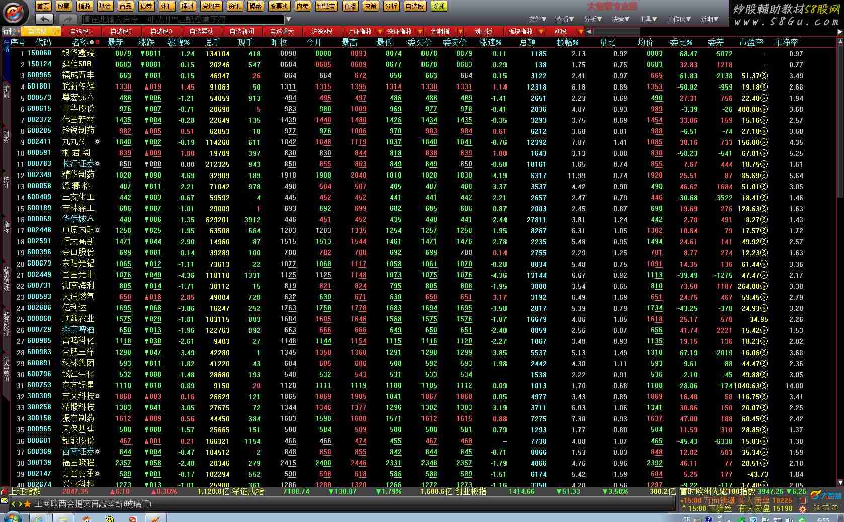This screenshot has width=844, height=522.
Task: Click the forward arrow navigation button
Action: (x=67, y=19)
